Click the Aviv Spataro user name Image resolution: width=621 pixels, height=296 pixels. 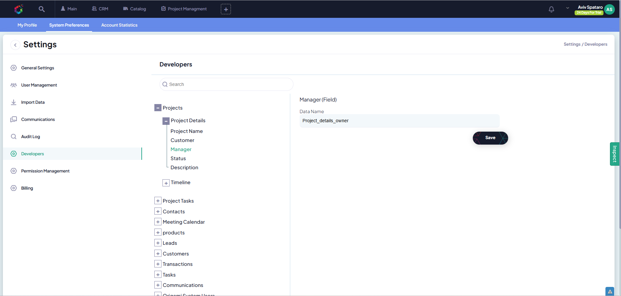590,7
